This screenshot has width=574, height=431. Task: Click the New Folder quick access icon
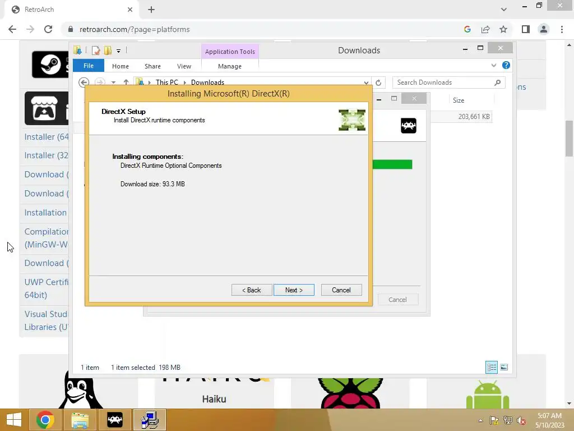coord(108,50)
